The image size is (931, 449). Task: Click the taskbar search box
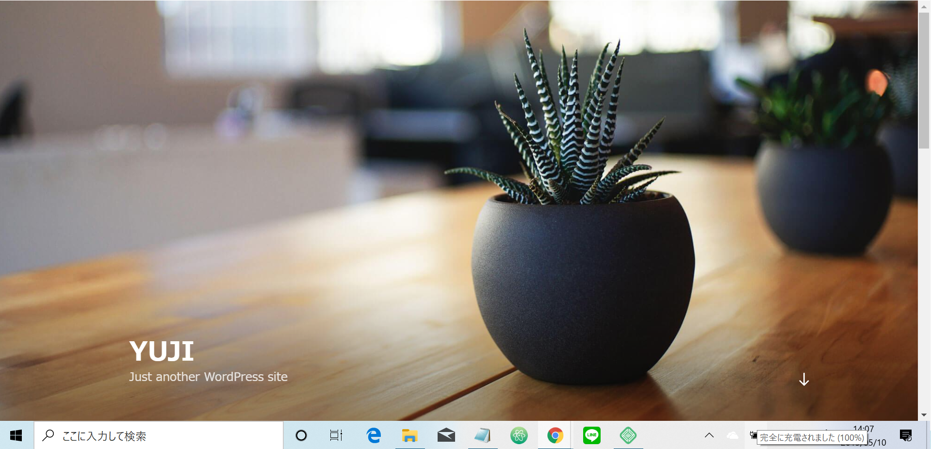[x=159, y=435]
